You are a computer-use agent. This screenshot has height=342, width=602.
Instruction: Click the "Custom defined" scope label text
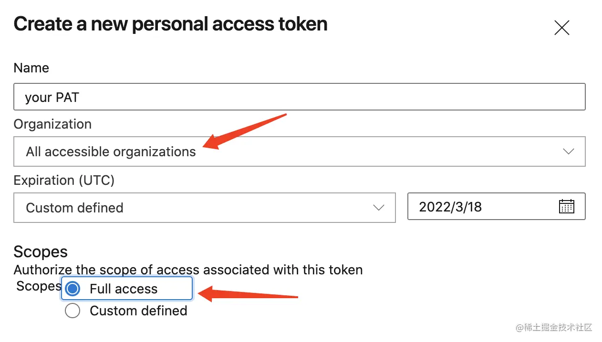click(138, 311)
